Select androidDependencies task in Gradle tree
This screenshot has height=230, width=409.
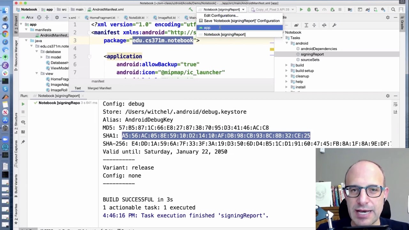tap(319, 49)
